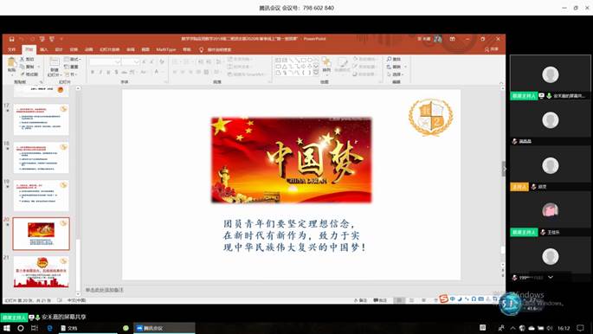The width and height of the screenshot is (593, 334).
Task: Switch to Slide Sorter view in the status bar
Action: coord(411,300)
